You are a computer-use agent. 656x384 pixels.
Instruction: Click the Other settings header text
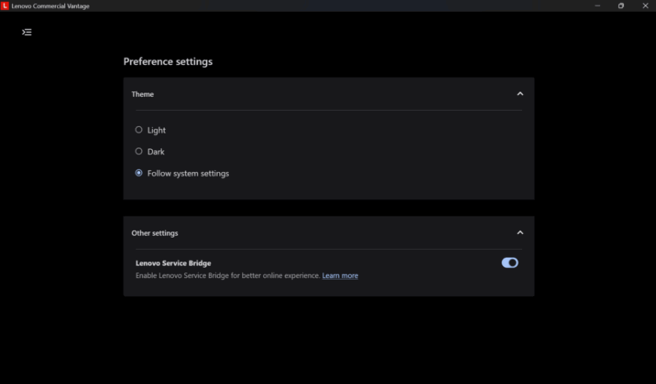(x=155, y=233)
